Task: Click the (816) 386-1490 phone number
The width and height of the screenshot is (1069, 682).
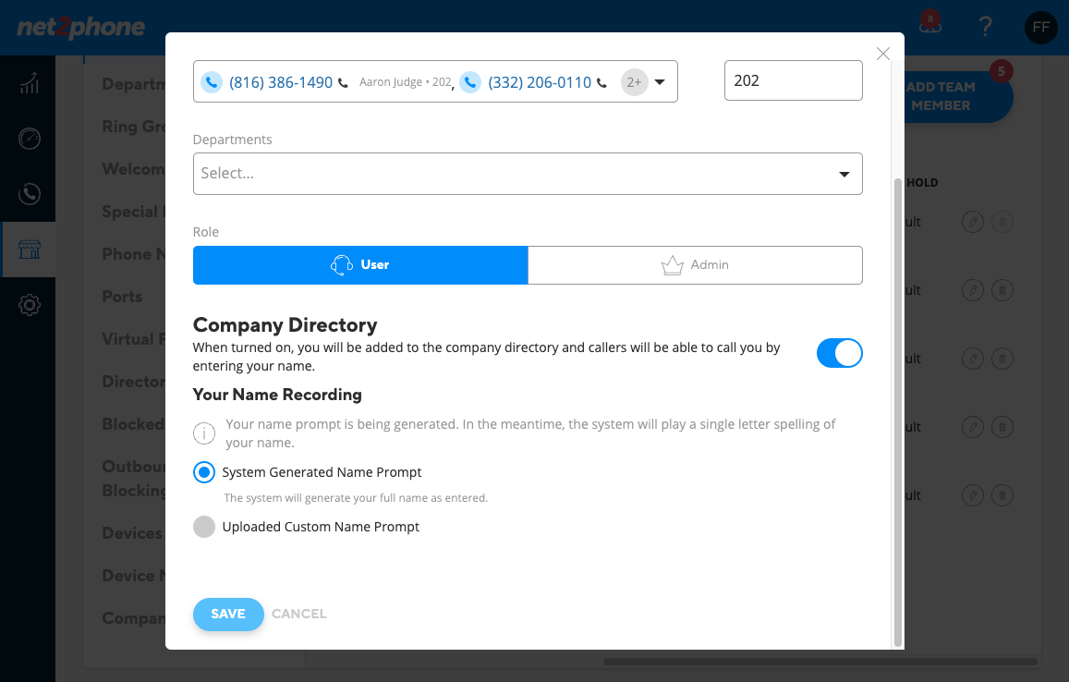Action: [x=281, y=82]
